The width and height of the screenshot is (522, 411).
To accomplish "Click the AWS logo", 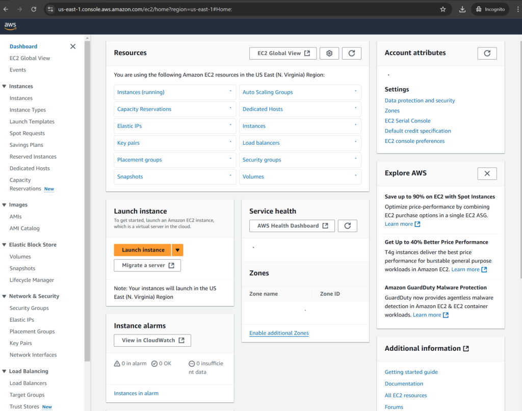I will point(10,26).
